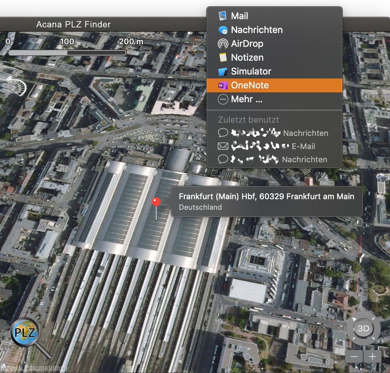Click the Deutschland label in the callout
Image resolution: width=390 pixels, height=373 pixels.
[200, 207]
